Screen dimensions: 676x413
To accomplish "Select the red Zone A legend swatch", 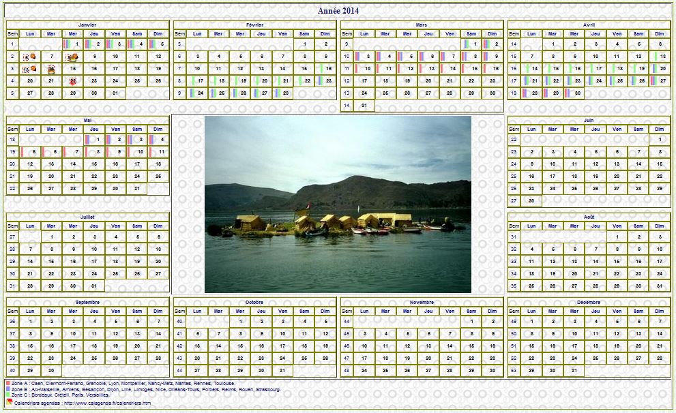I will [x=8, y=384].
